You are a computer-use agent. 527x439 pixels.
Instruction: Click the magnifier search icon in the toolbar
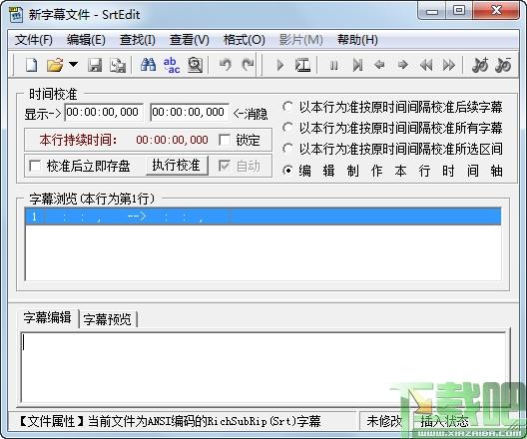(195, 65)
